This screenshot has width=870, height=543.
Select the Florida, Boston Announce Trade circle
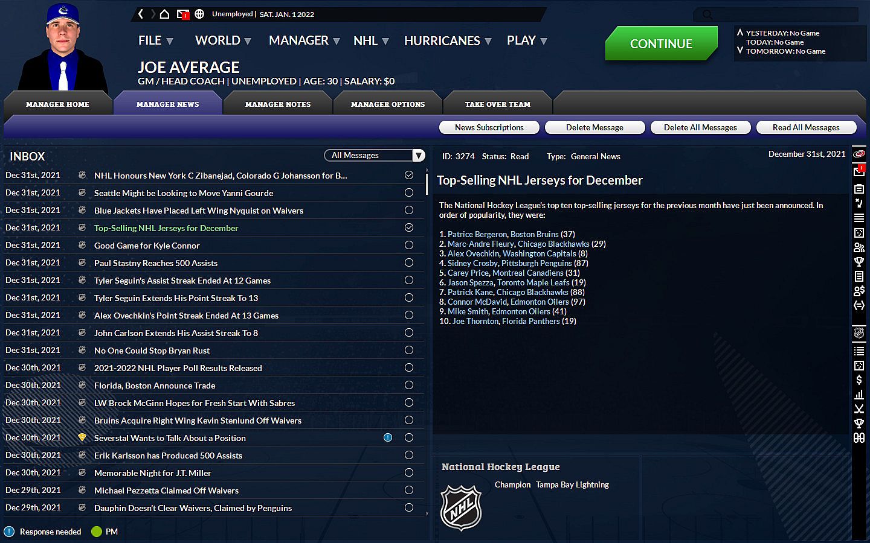tap(409, 385)
